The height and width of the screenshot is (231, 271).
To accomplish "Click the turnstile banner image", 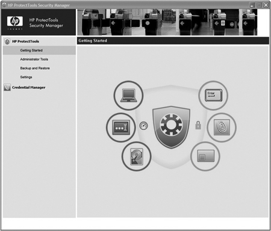I will [x=167, y=22].
